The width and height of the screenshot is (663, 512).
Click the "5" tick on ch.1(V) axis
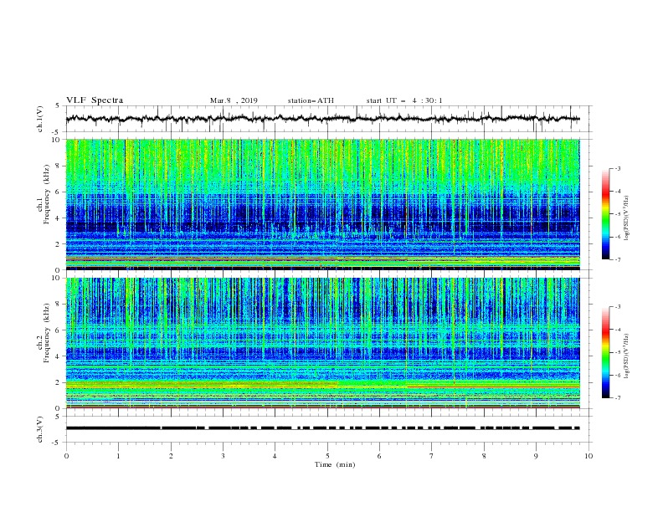tap(58, 105)
